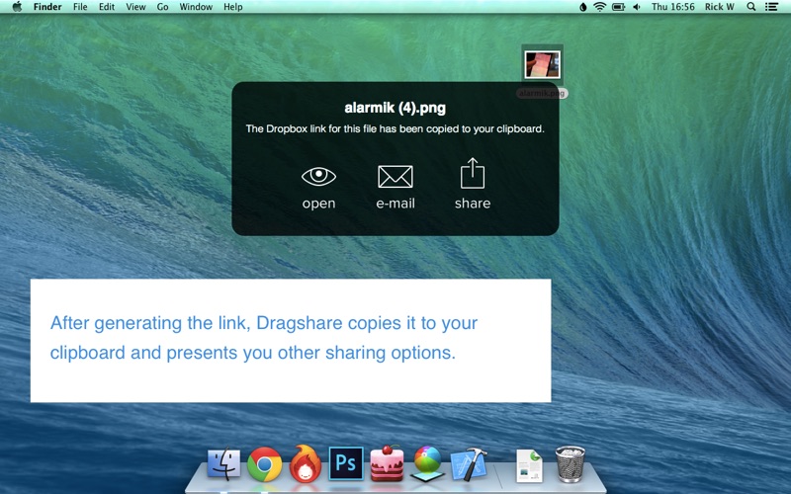This screenshot has height=494, width=791.
Task: Open the File menu
Action: point(80,7)
